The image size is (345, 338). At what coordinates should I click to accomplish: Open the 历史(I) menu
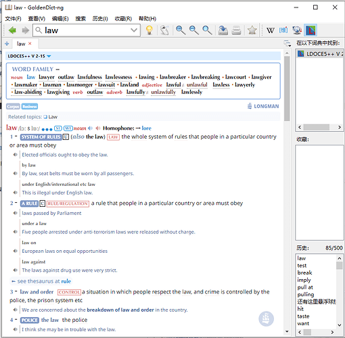tap(100, 19)
